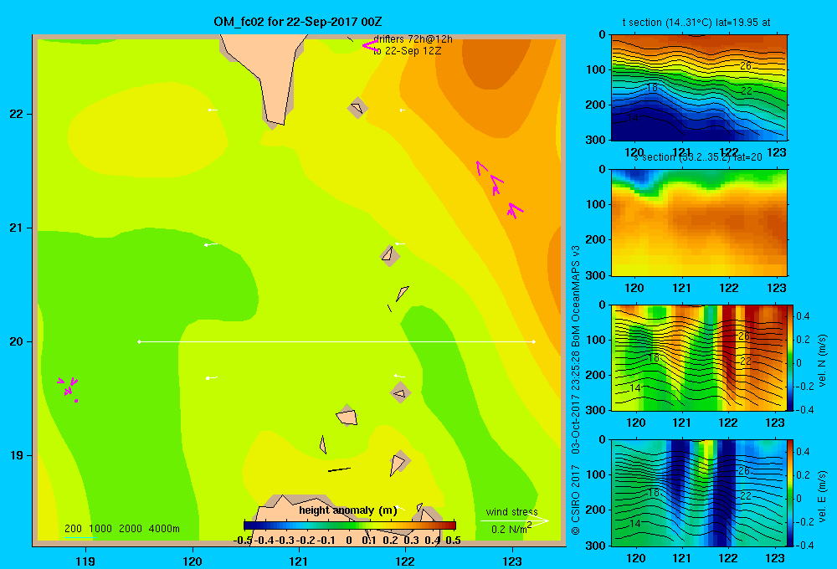
Task: Click longitude label 119 on the main map
Action: coord(85,561)
